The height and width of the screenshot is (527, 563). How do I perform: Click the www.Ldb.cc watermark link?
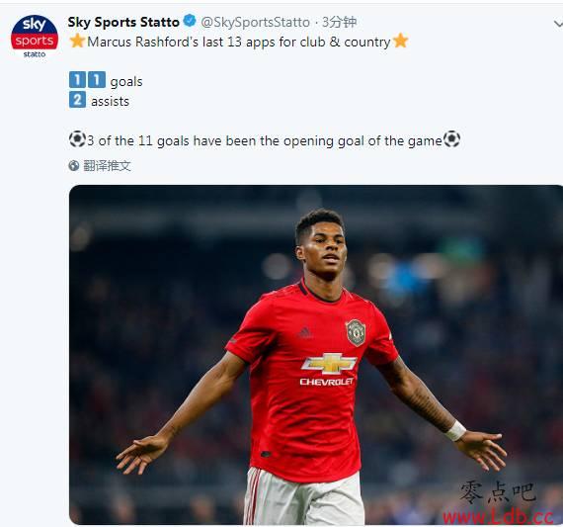point(497,517)
